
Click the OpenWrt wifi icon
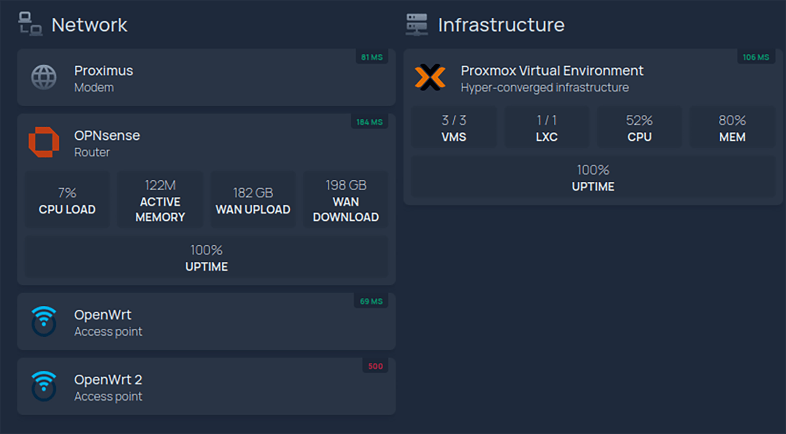coord(44,321)
